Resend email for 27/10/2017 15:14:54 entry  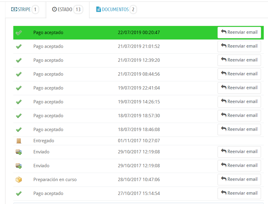pyautogui.click(x=239, y=193)
